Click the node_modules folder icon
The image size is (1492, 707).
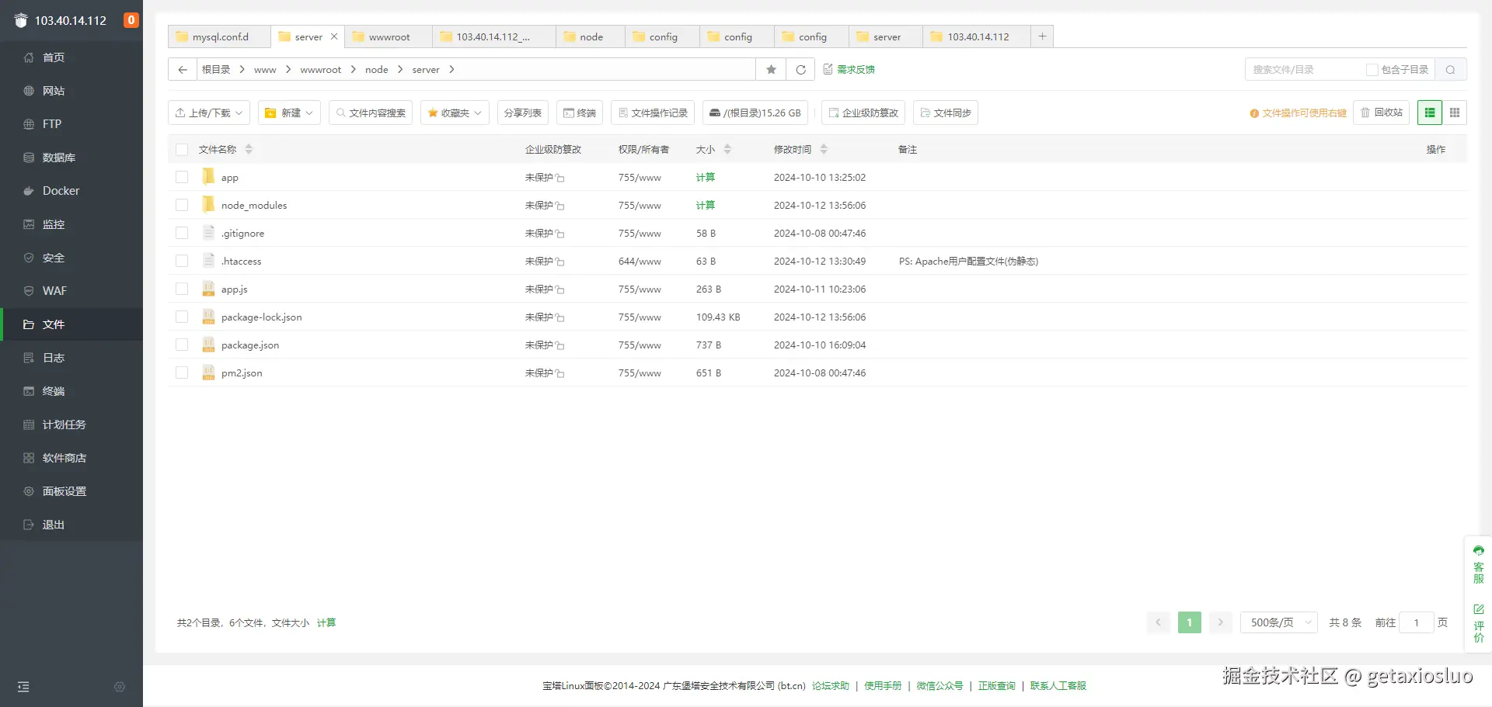pos(208,205)
